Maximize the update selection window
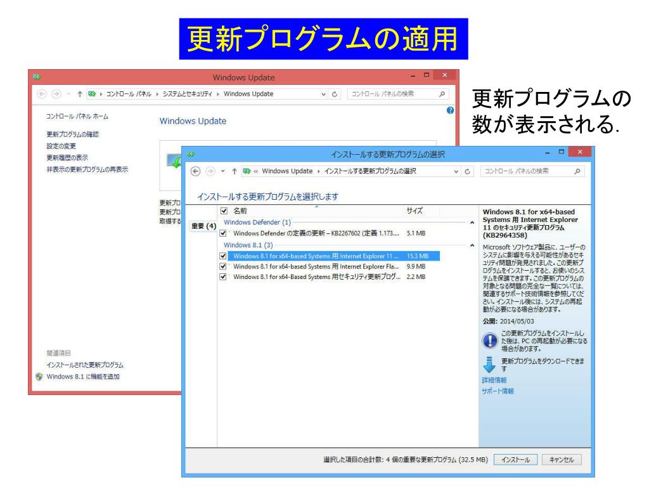 point(562,152)
